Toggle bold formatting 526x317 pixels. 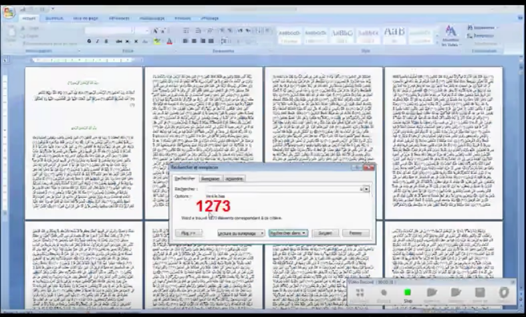tap(89, 41)
